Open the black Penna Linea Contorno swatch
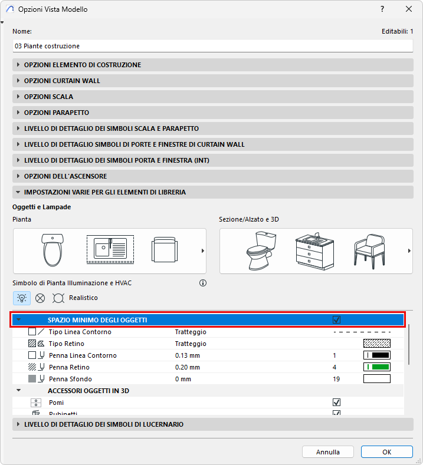This screenshot has width=423, height=465. (x=377, y=355)
